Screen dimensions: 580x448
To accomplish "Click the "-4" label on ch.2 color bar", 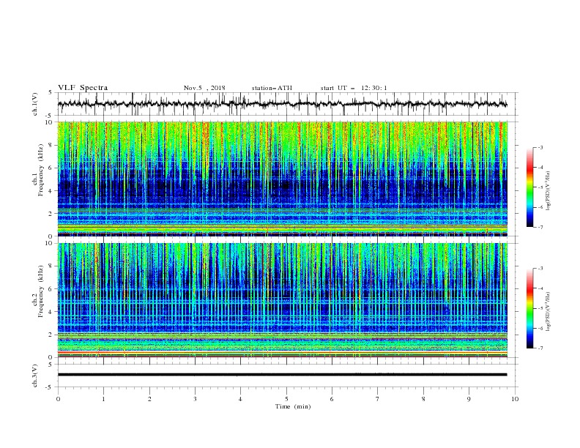I will (540, 288).
